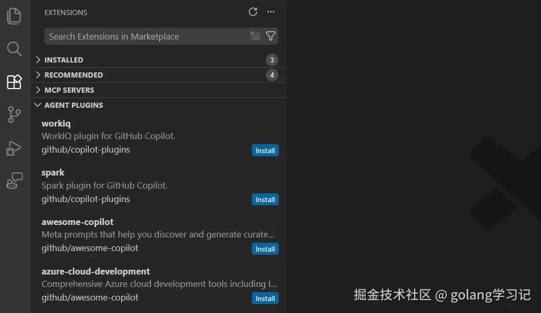
Task: Click 'Comprehensive Azure cloud development tools' description
Action: [159, 284]
